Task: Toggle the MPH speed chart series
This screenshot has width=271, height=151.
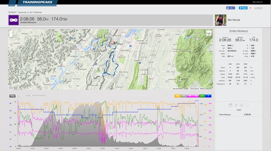Action: click(x=202, y=96)
